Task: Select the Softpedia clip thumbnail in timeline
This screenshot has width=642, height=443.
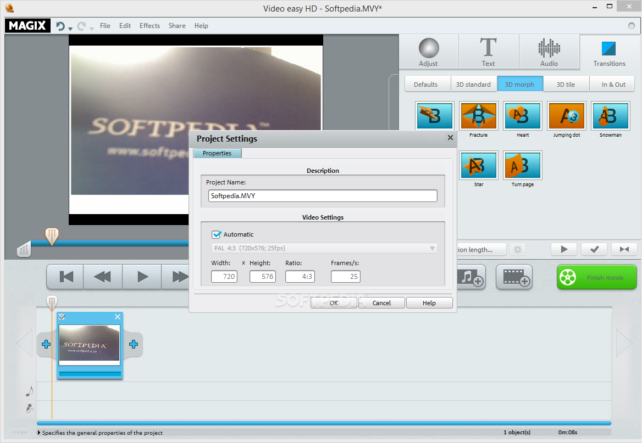Action: pos(89,345)
